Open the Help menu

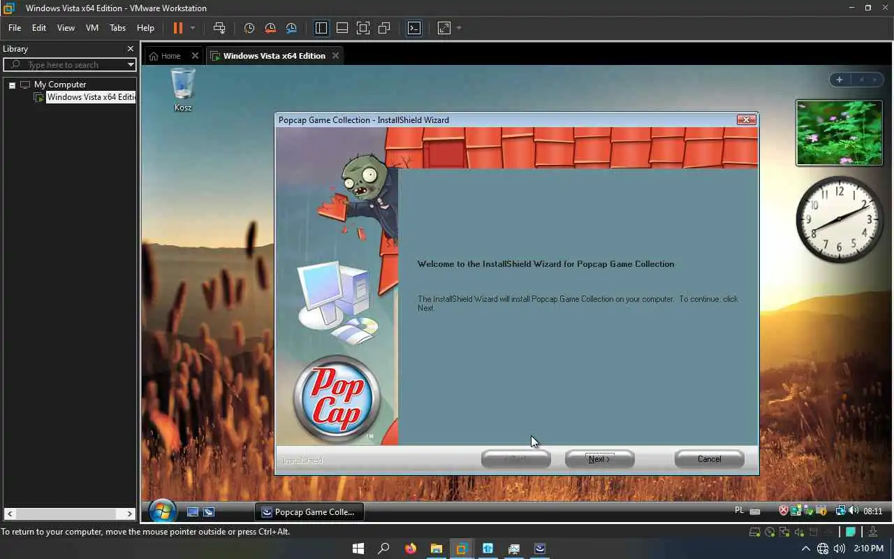tap(145, 28)
